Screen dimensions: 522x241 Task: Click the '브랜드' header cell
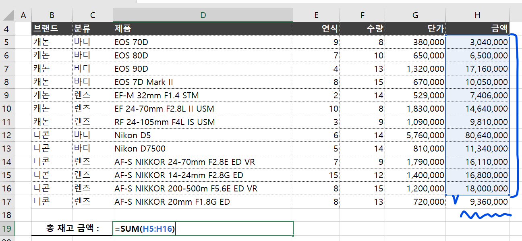pos(52,29)
